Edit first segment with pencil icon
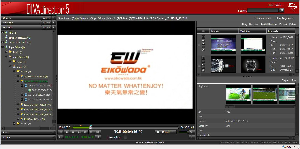The width and height of the screenshot is (300, 149). [203, 50]
